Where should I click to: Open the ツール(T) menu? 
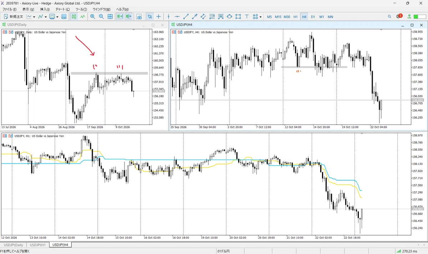82,9
